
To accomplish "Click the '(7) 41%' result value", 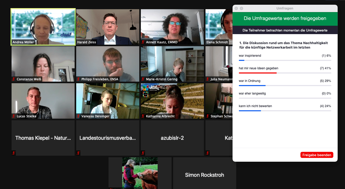I will tap(326, 68).
